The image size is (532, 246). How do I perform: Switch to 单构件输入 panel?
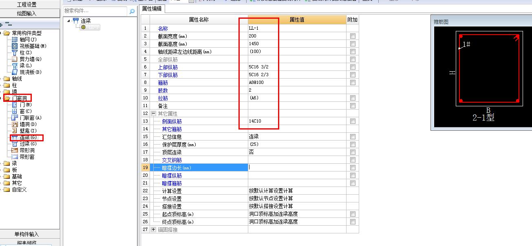pyautogui.click(x=26, y=234)
